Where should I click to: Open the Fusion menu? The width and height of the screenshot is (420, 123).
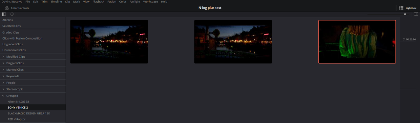click(112, 2)
